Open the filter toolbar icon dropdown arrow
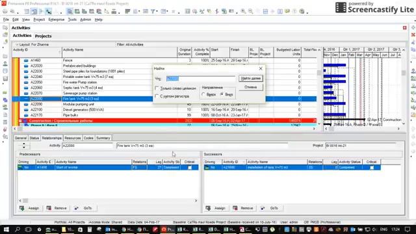The width and height of the screenshot is (416, 234). (x=157, y=12)
